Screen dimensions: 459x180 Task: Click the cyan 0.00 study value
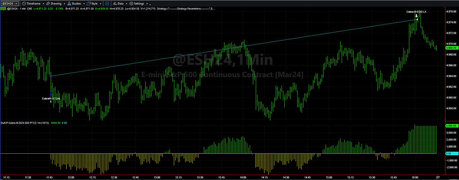65,123
